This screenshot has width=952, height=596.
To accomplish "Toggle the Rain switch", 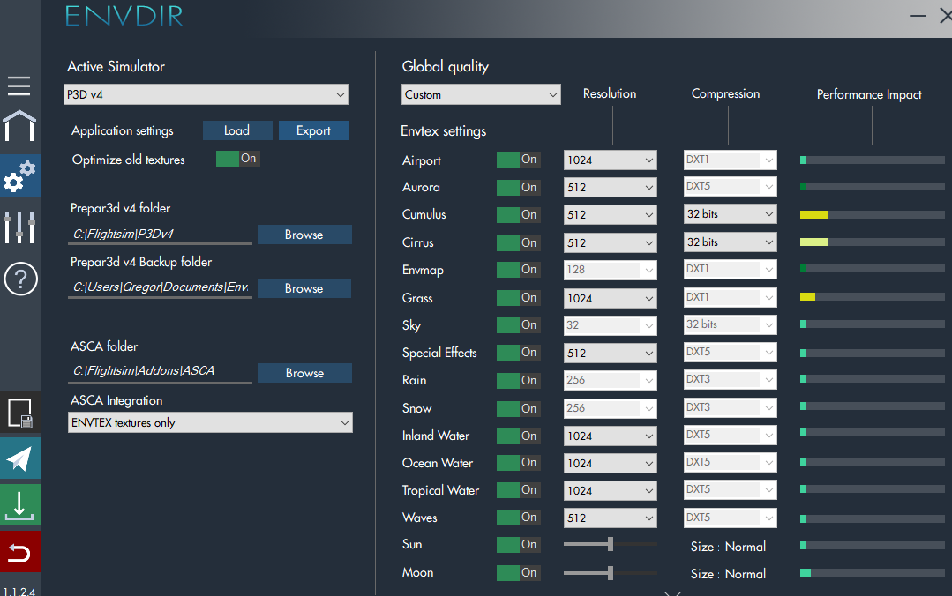I will tap(518, 381).
